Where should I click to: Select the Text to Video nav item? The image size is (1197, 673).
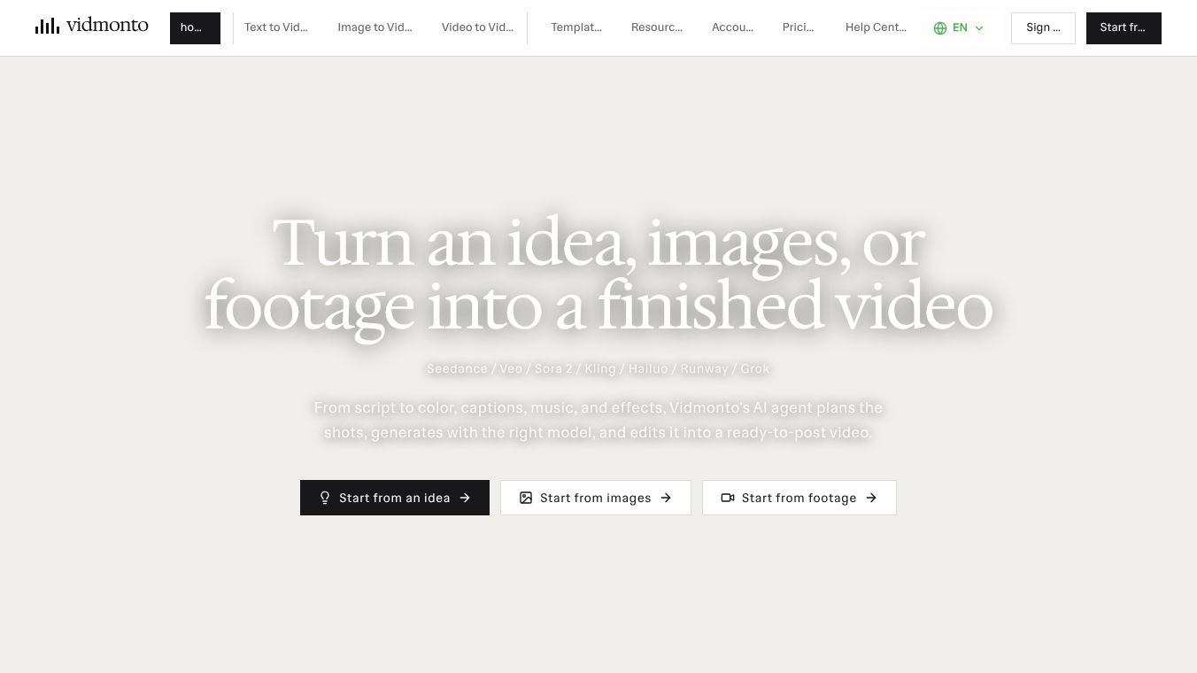tap(276, 27)
